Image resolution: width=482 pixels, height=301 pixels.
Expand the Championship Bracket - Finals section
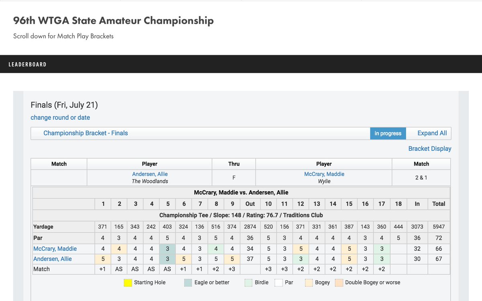tap(86, 133)
